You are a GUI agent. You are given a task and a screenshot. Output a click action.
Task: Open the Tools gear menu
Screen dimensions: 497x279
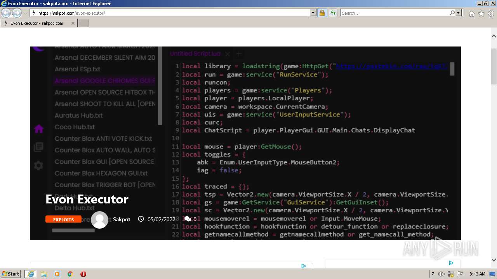491,14
